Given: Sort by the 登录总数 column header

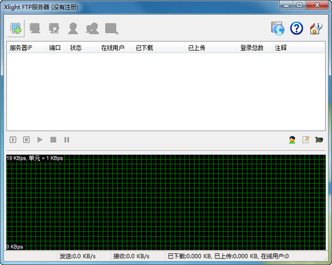Looking at the screenshot, I should [255, 48].
